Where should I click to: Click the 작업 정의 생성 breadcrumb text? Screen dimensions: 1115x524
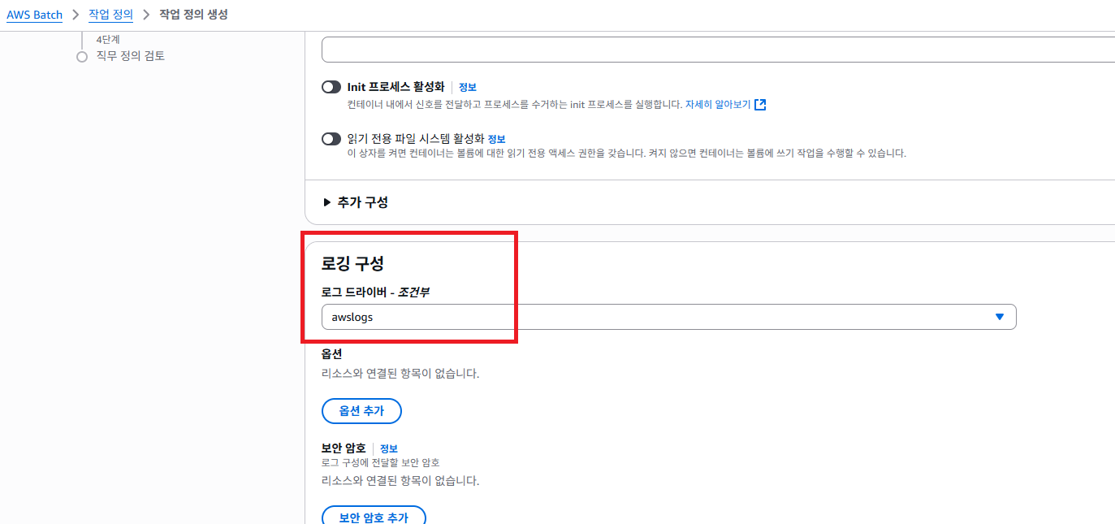pyautogui.click(x=193, y=15)
